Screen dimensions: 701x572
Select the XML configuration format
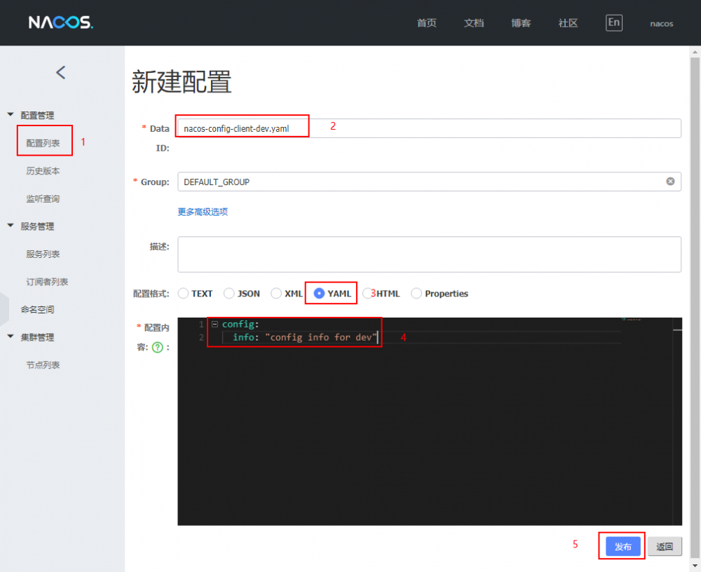pos(275,293)
